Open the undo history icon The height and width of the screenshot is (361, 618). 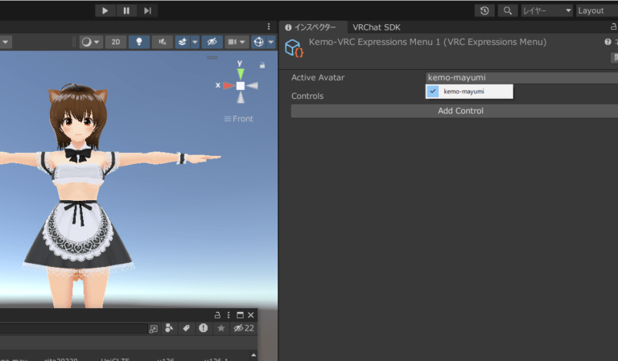[x=484, y=10]
